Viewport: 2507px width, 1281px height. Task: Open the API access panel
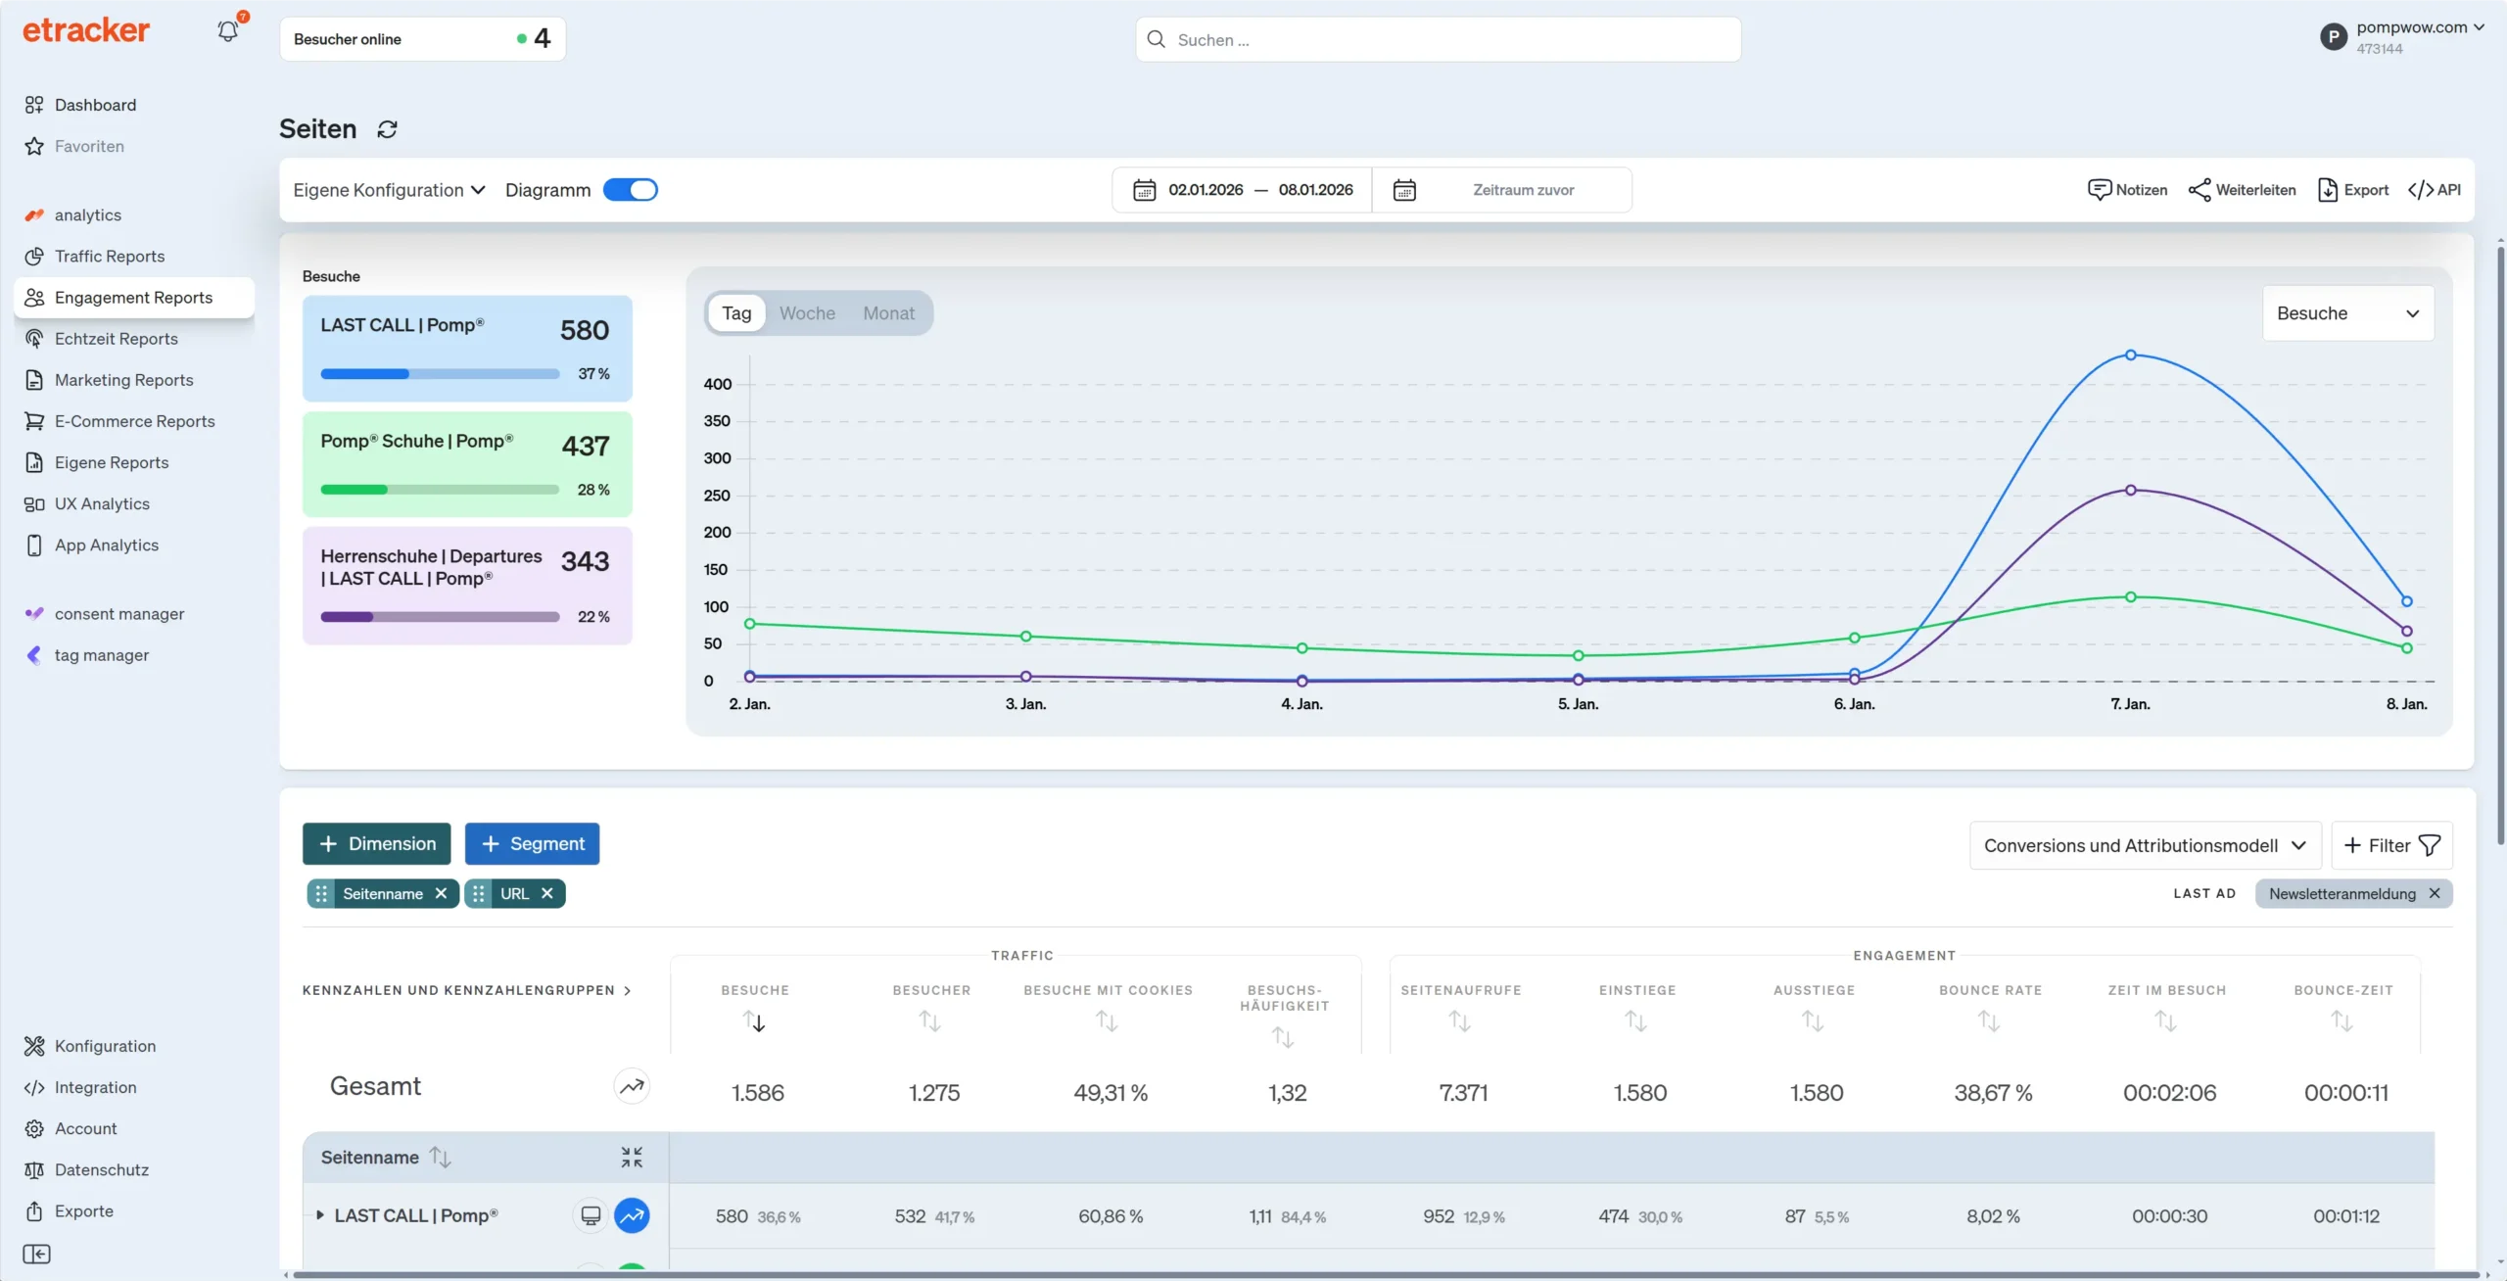pyautogui.click(x=2436, y=189)
